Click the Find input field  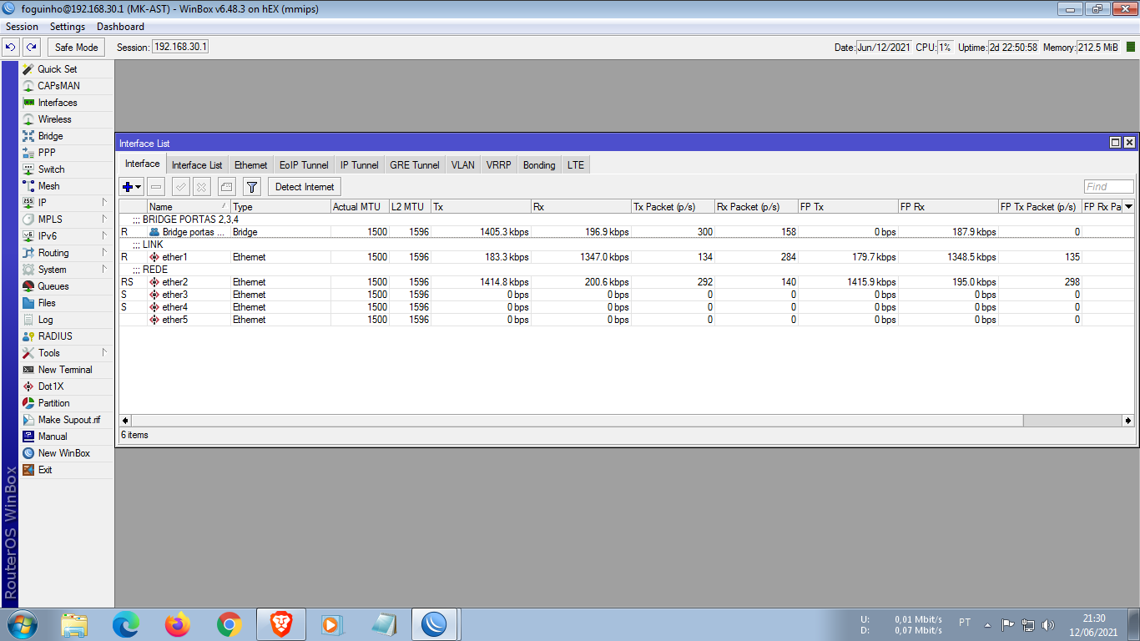click(1109, 187)
